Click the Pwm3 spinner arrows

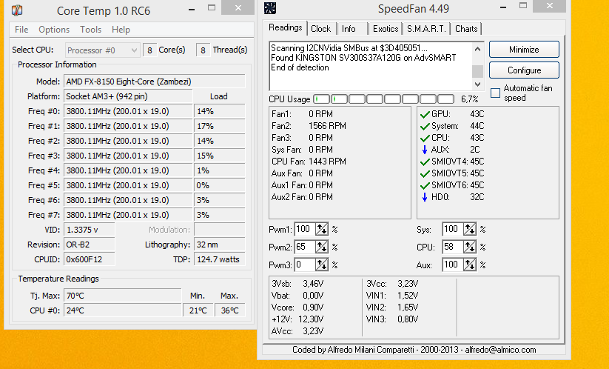tap(322, 265)
